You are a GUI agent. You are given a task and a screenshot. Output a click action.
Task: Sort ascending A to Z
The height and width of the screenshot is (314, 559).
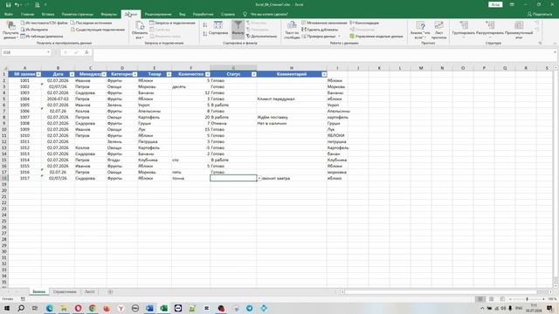[x=205, y=25]
